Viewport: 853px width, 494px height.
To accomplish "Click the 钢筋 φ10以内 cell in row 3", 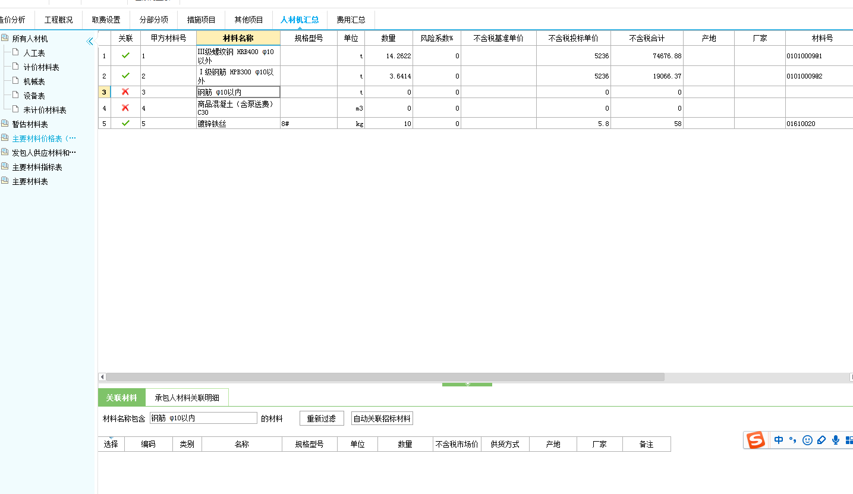I will pyautogui.click(x=238, y=92).
